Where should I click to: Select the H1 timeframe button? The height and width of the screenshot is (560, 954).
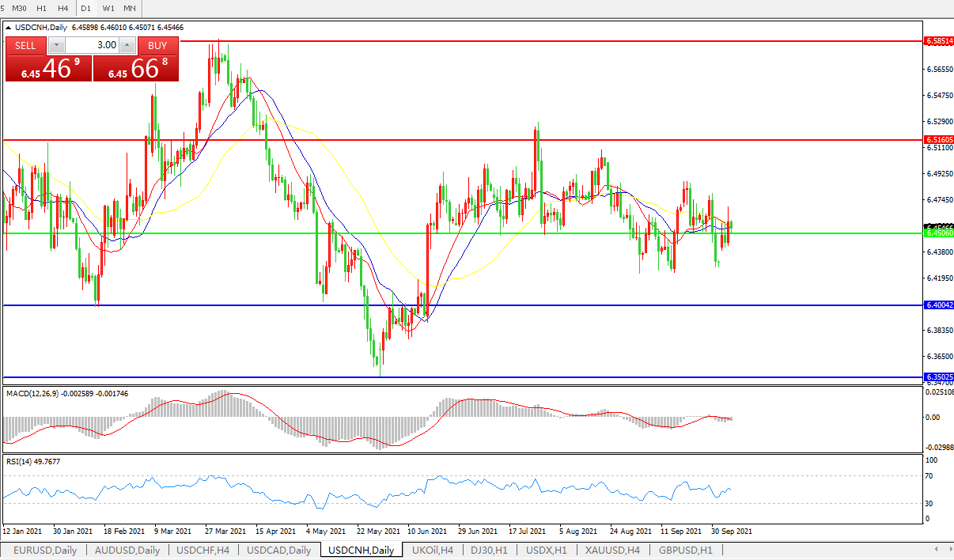[42, 8]
